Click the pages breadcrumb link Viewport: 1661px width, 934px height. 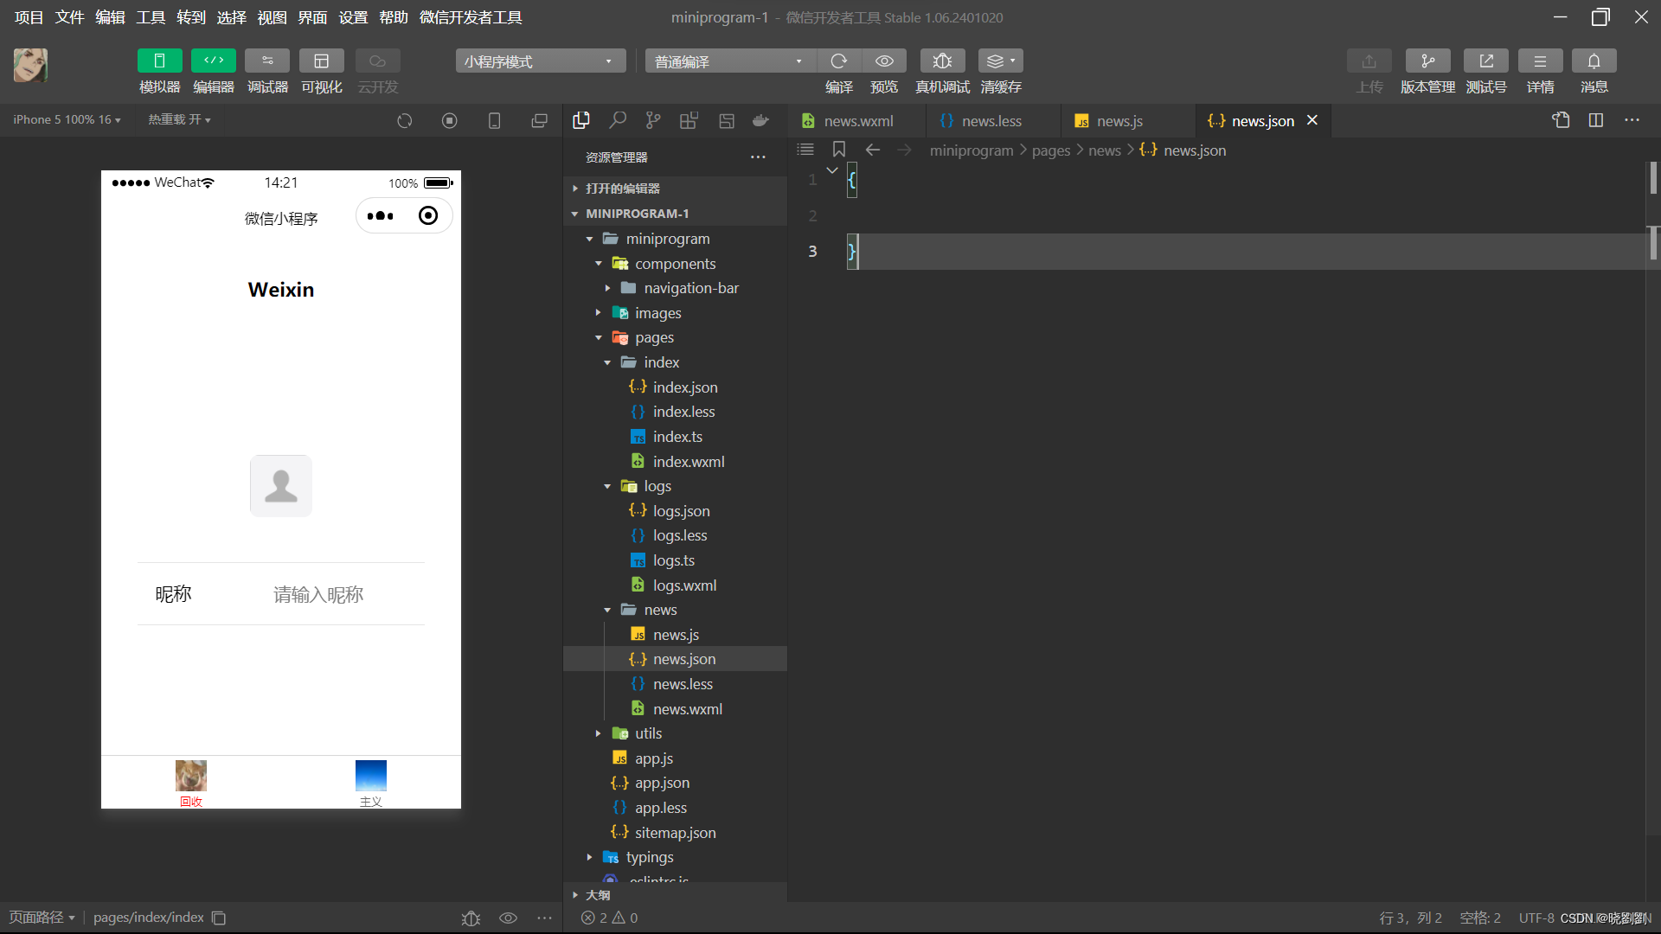tap(1050, 150)
